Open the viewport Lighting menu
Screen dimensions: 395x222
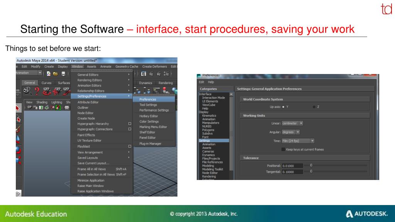pos(57,102)
